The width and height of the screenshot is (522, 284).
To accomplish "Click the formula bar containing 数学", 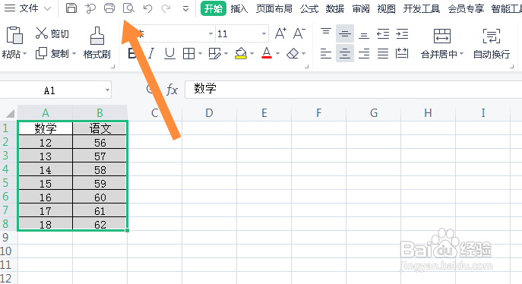I will point(353,89).
